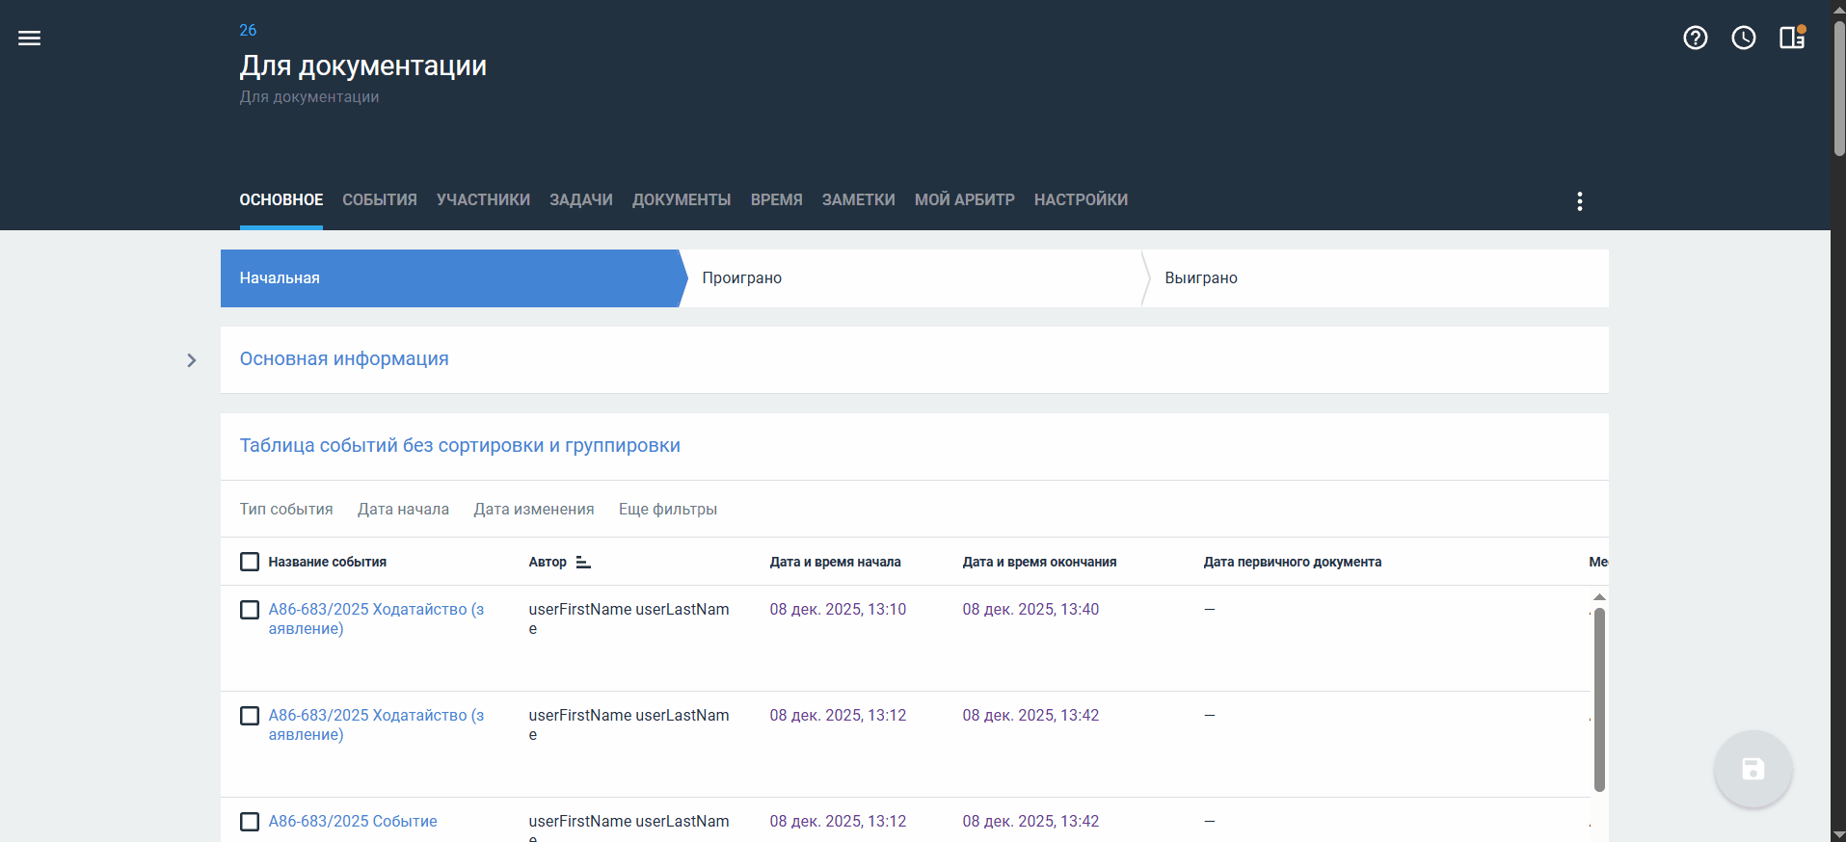Expand Еще фильтры options
The image size is (1846, 842).
[667, 509]
